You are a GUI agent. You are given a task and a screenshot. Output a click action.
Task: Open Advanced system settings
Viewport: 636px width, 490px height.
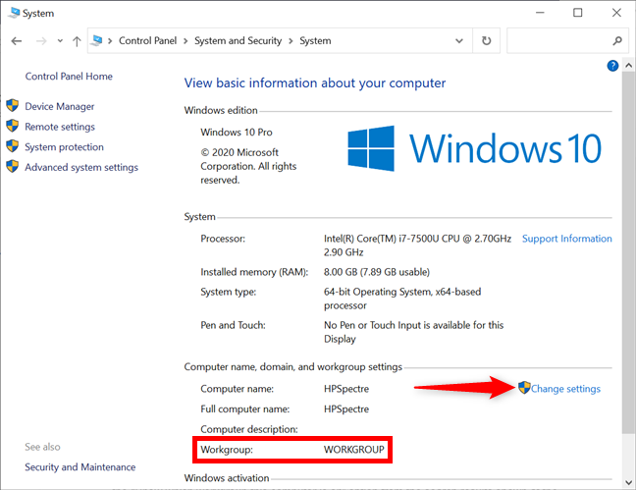(x=81, y=167)
